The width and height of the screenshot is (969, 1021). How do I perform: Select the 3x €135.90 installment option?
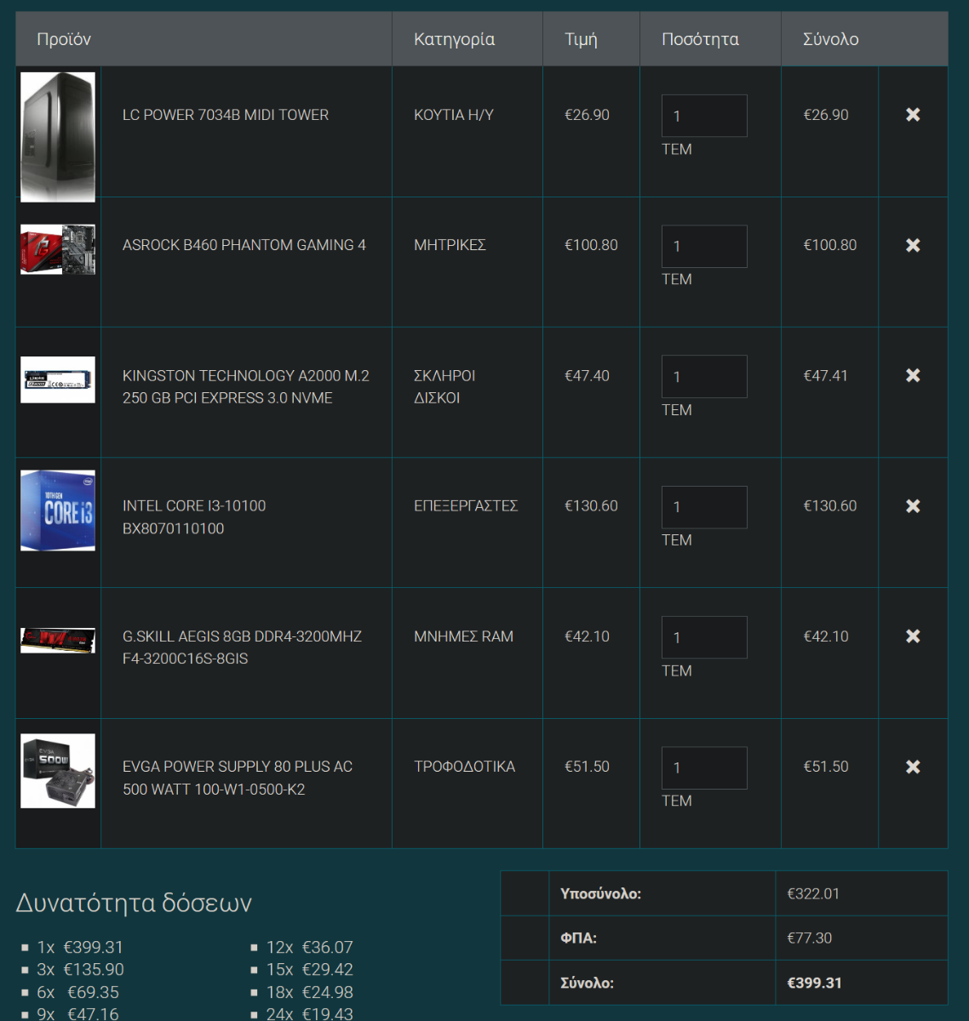pyautogui.click(x=80, y=970)
